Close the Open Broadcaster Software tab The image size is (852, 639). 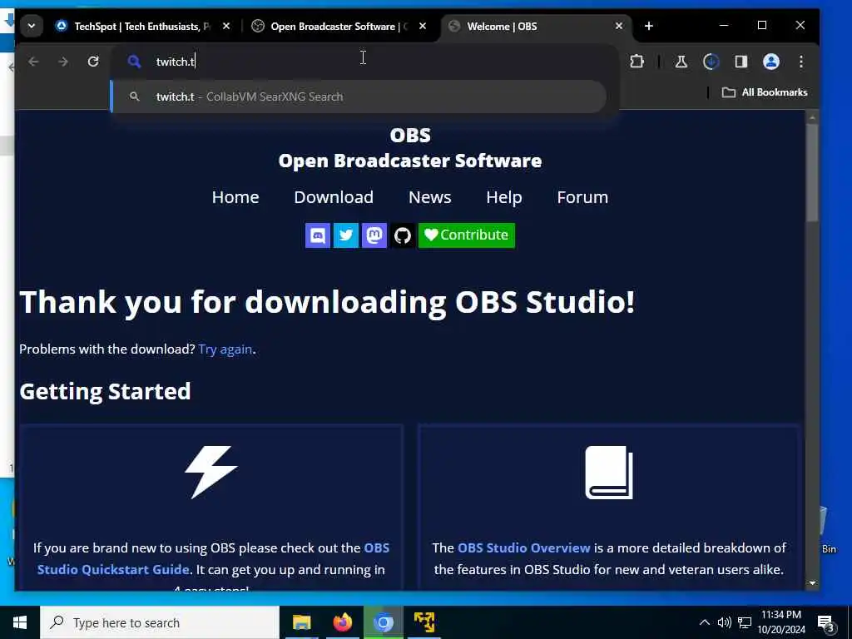[x=423, y=26]
